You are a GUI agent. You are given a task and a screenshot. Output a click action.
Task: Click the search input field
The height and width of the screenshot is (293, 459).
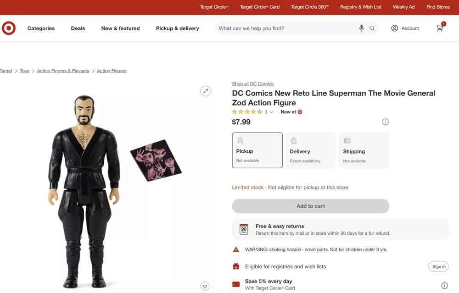pos(285,28)
